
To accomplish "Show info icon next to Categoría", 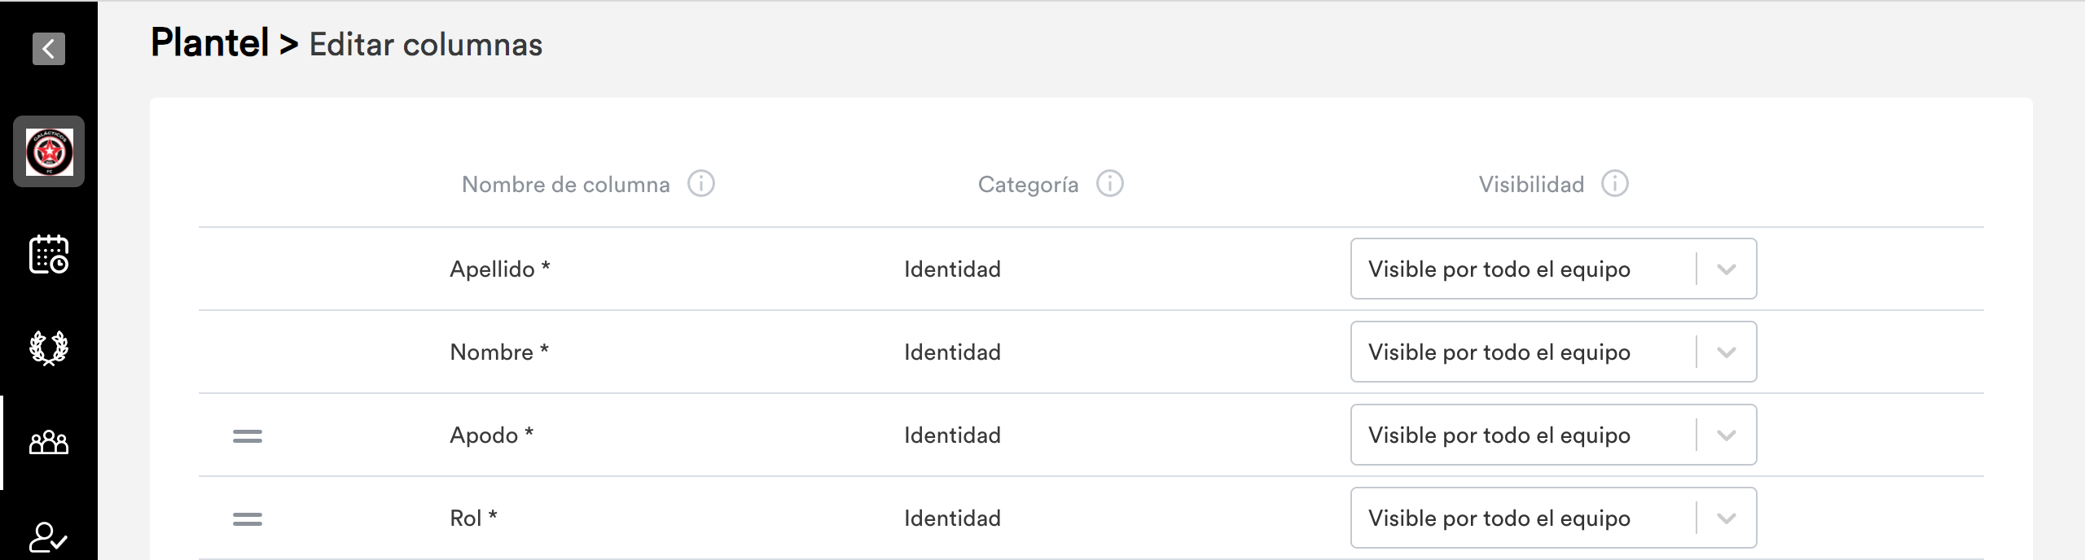I will pos(1110,184).
